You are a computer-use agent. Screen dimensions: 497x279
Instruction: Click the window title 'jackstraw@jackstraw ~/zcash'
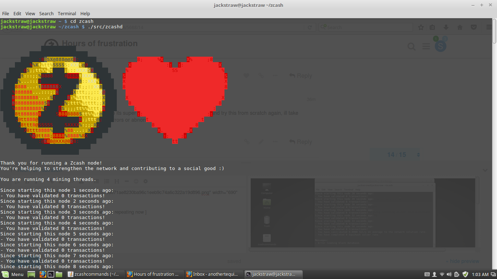tap(249, 5)
